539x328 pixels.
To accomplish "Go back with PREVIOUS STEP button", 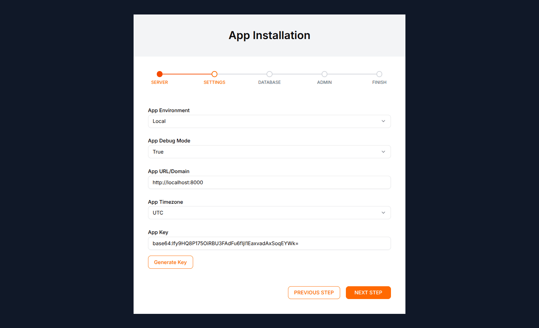I will 314,293.
